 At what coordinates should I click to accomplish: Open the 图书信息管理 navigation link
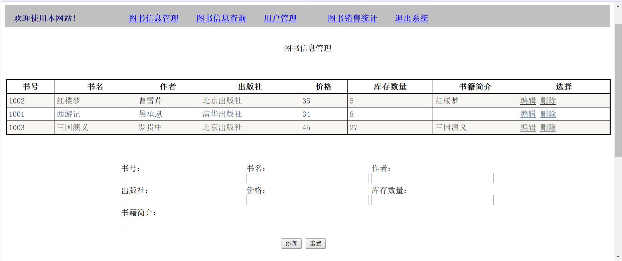154,18
